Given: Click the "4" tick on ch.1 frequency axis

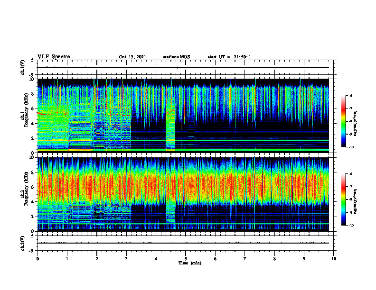Looking at the screenshot, I should point(33,124).
